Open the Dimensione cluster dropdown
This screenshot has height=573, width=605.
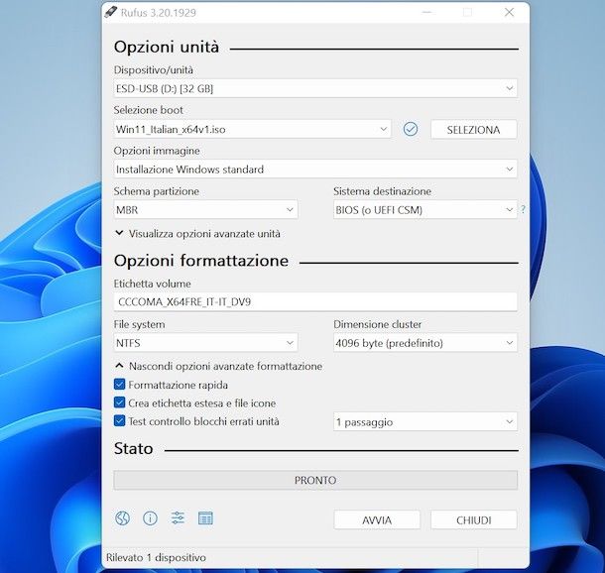(425, 343)
